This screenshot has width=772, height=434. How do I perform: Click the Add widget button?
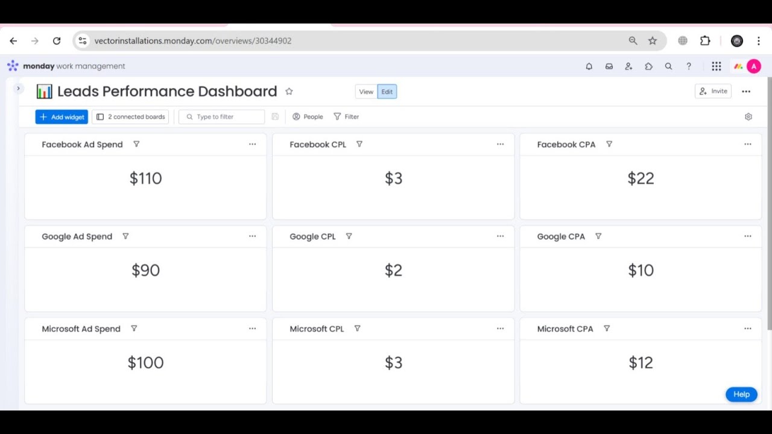(x=62, y=117)
